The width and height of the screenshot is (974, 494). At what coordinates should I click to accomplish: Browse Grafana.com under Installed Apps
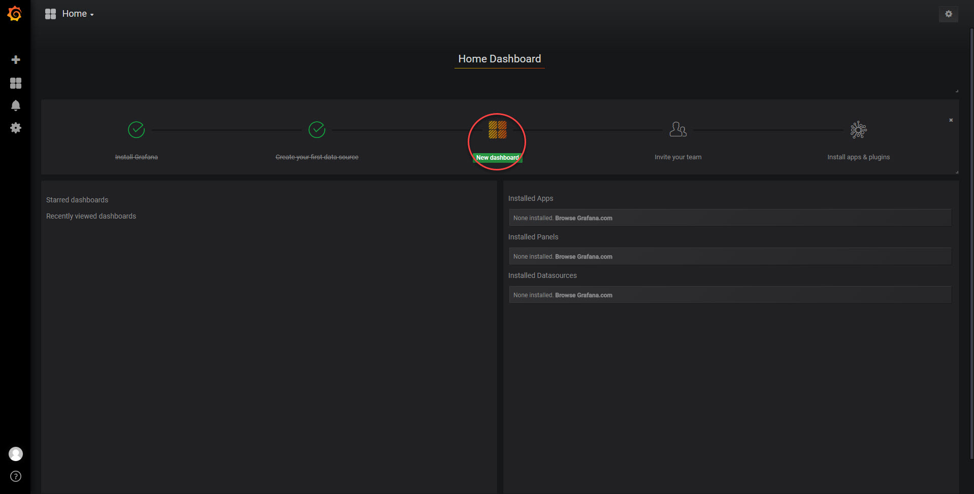[583, 218]
